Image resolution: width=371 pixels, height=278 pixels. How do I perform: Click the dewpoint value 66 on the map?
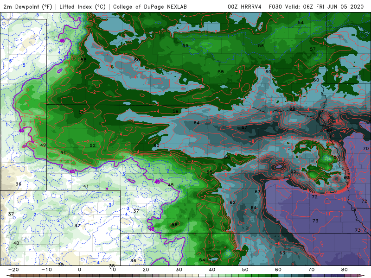[x=292, y=108]
